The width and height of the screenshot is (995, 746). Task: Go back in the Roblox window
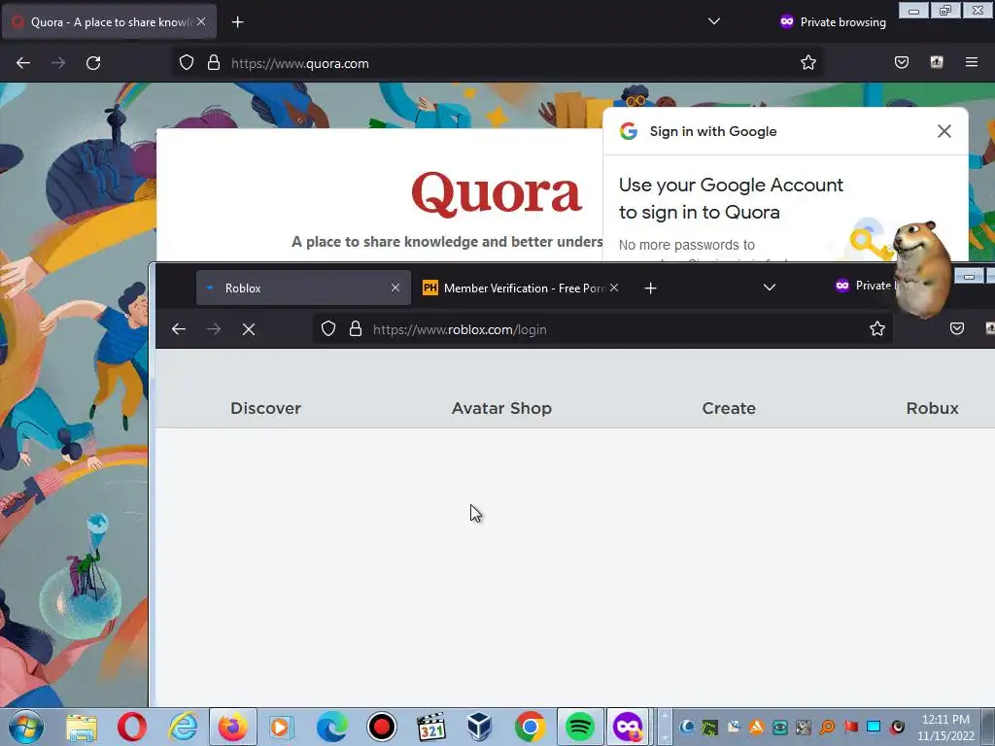(x=179, y=328)
